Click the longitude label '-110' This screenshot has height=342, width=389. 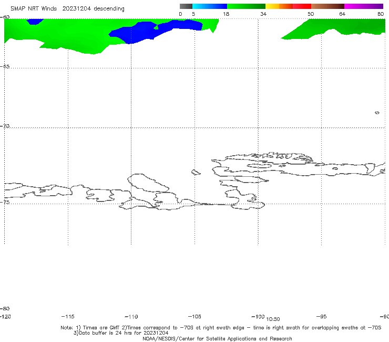point(131,317)
